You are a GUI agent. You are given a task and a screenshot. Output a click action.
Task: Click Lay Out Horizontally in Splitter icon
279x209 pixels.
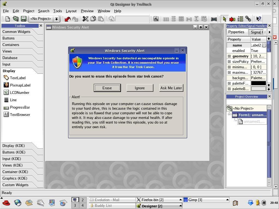[x=189, y=19]
